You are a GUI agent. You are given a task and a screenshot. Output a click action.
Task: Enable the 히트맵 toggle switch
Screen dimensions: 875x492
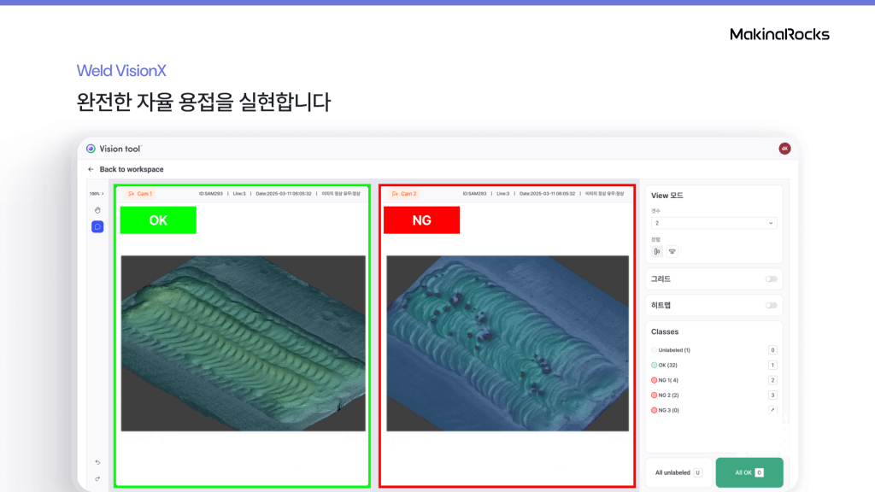(x=772, y=305)
